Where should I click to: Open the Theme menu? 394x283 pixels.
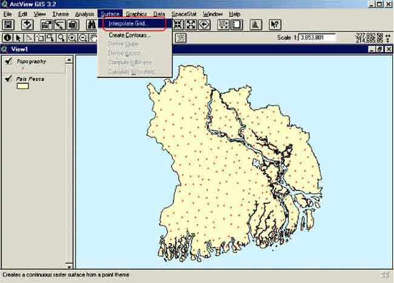[60, 13]
